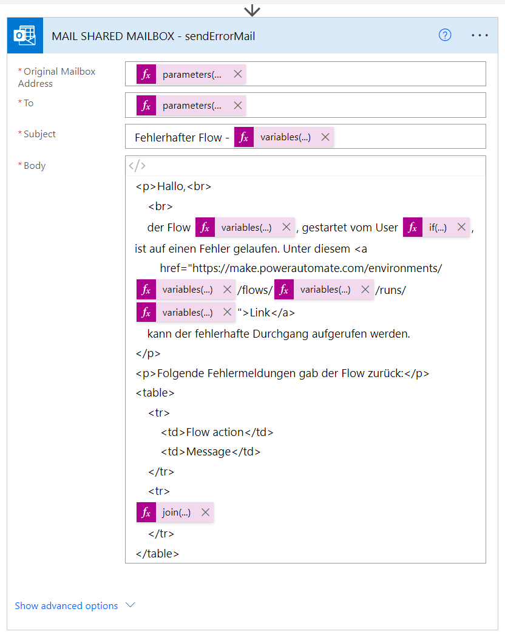Image resolution: width=505 pixels, height=637 pixels.
Task: Expand Show advanced options
Action: click(x=67, y=605)
